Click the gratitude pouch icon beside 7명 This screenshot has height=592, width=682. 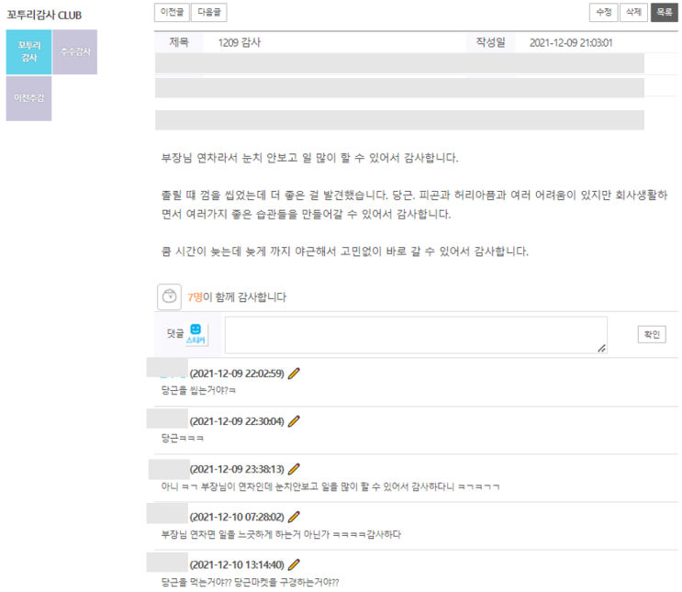click(169, 296)
